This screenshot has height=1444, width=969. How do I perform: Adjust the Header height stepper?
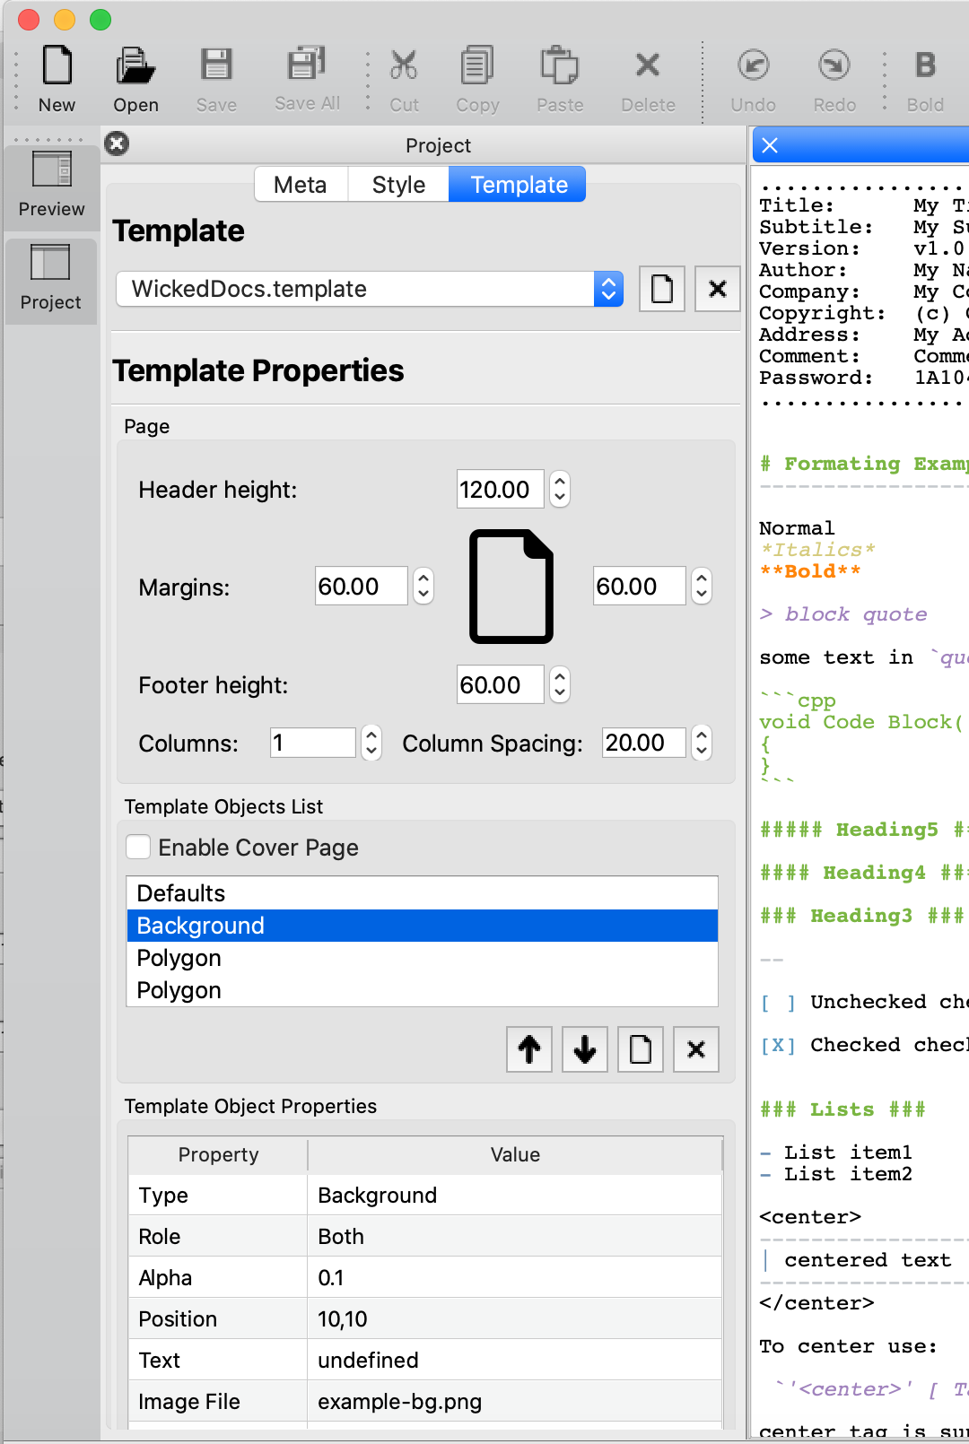[x=560, y=490]
